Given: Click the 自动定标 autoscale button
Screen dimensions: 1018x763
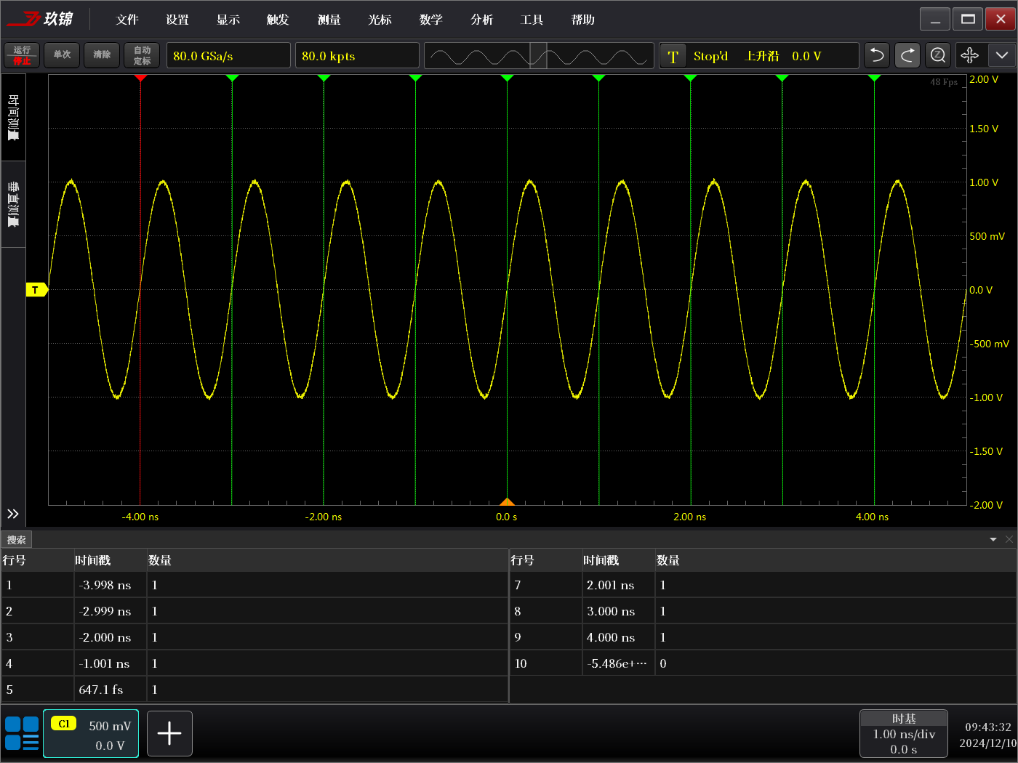Looking at the screenshot, I should [142, 55].
